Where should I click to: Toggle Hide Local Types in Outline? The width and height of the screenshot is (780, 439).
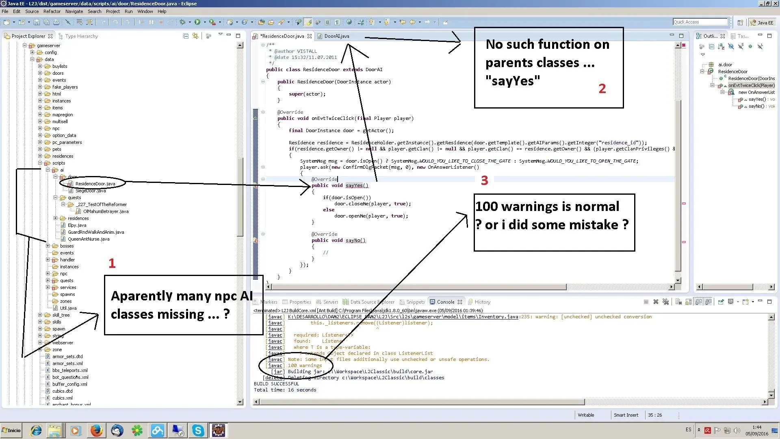(760, 46)
